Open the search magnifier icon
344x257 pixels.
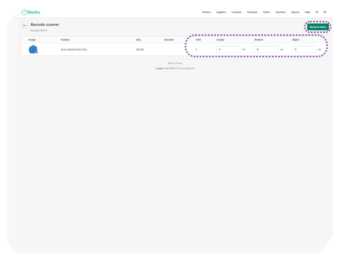317,12
